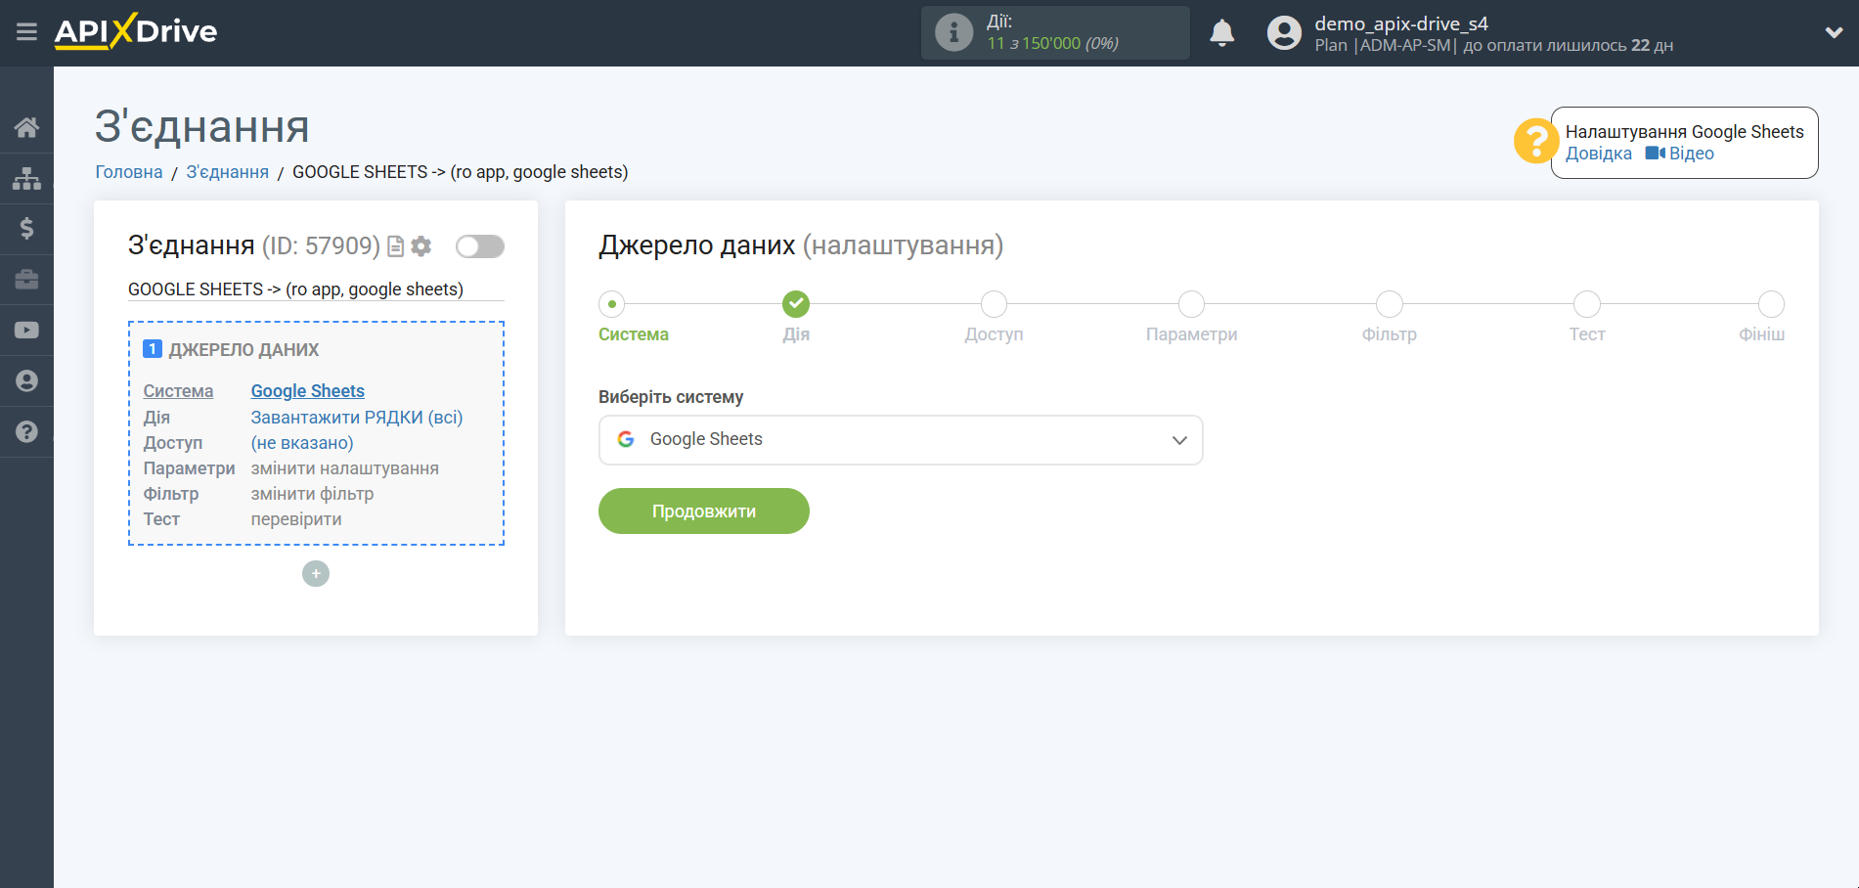The image size is (1859, 888).
Task: Click the document icon beside connection ID
Action: click(393, 246)
